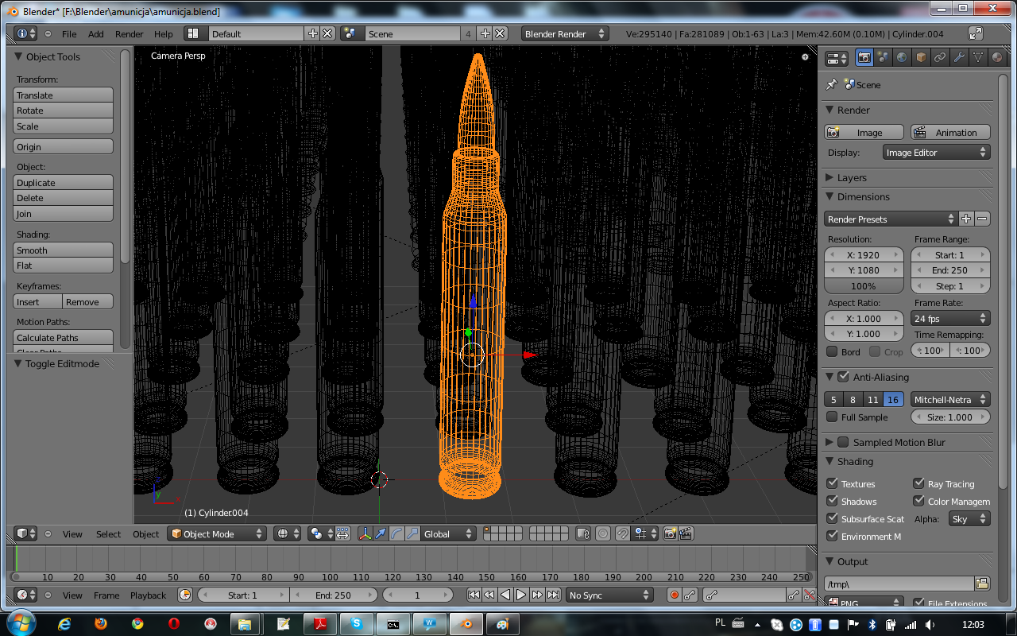The image size is (1017, 636).
Task: Open the Render menu in top bar
Action: (x=129, y=34)
